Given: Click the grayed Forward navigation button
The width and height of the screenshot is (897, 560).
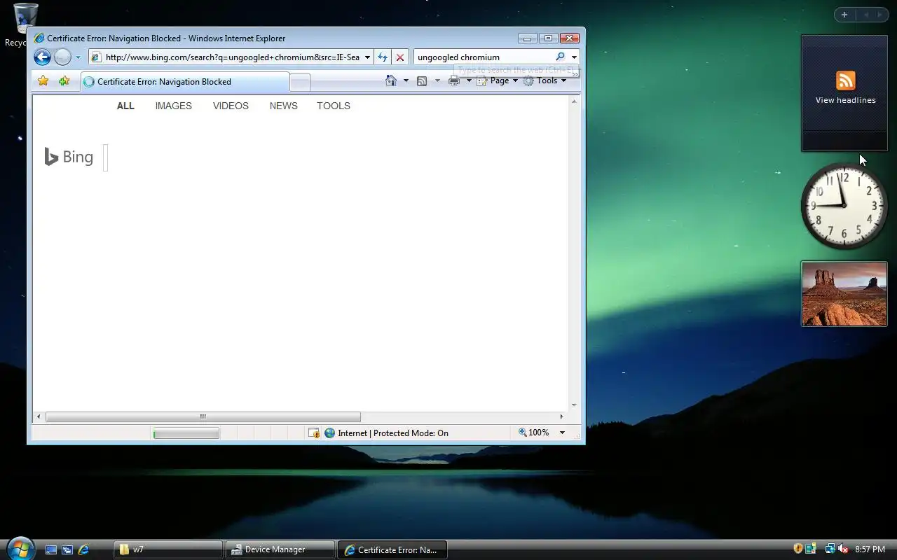Looking at the screenshot, I should (x=62, y=57).
